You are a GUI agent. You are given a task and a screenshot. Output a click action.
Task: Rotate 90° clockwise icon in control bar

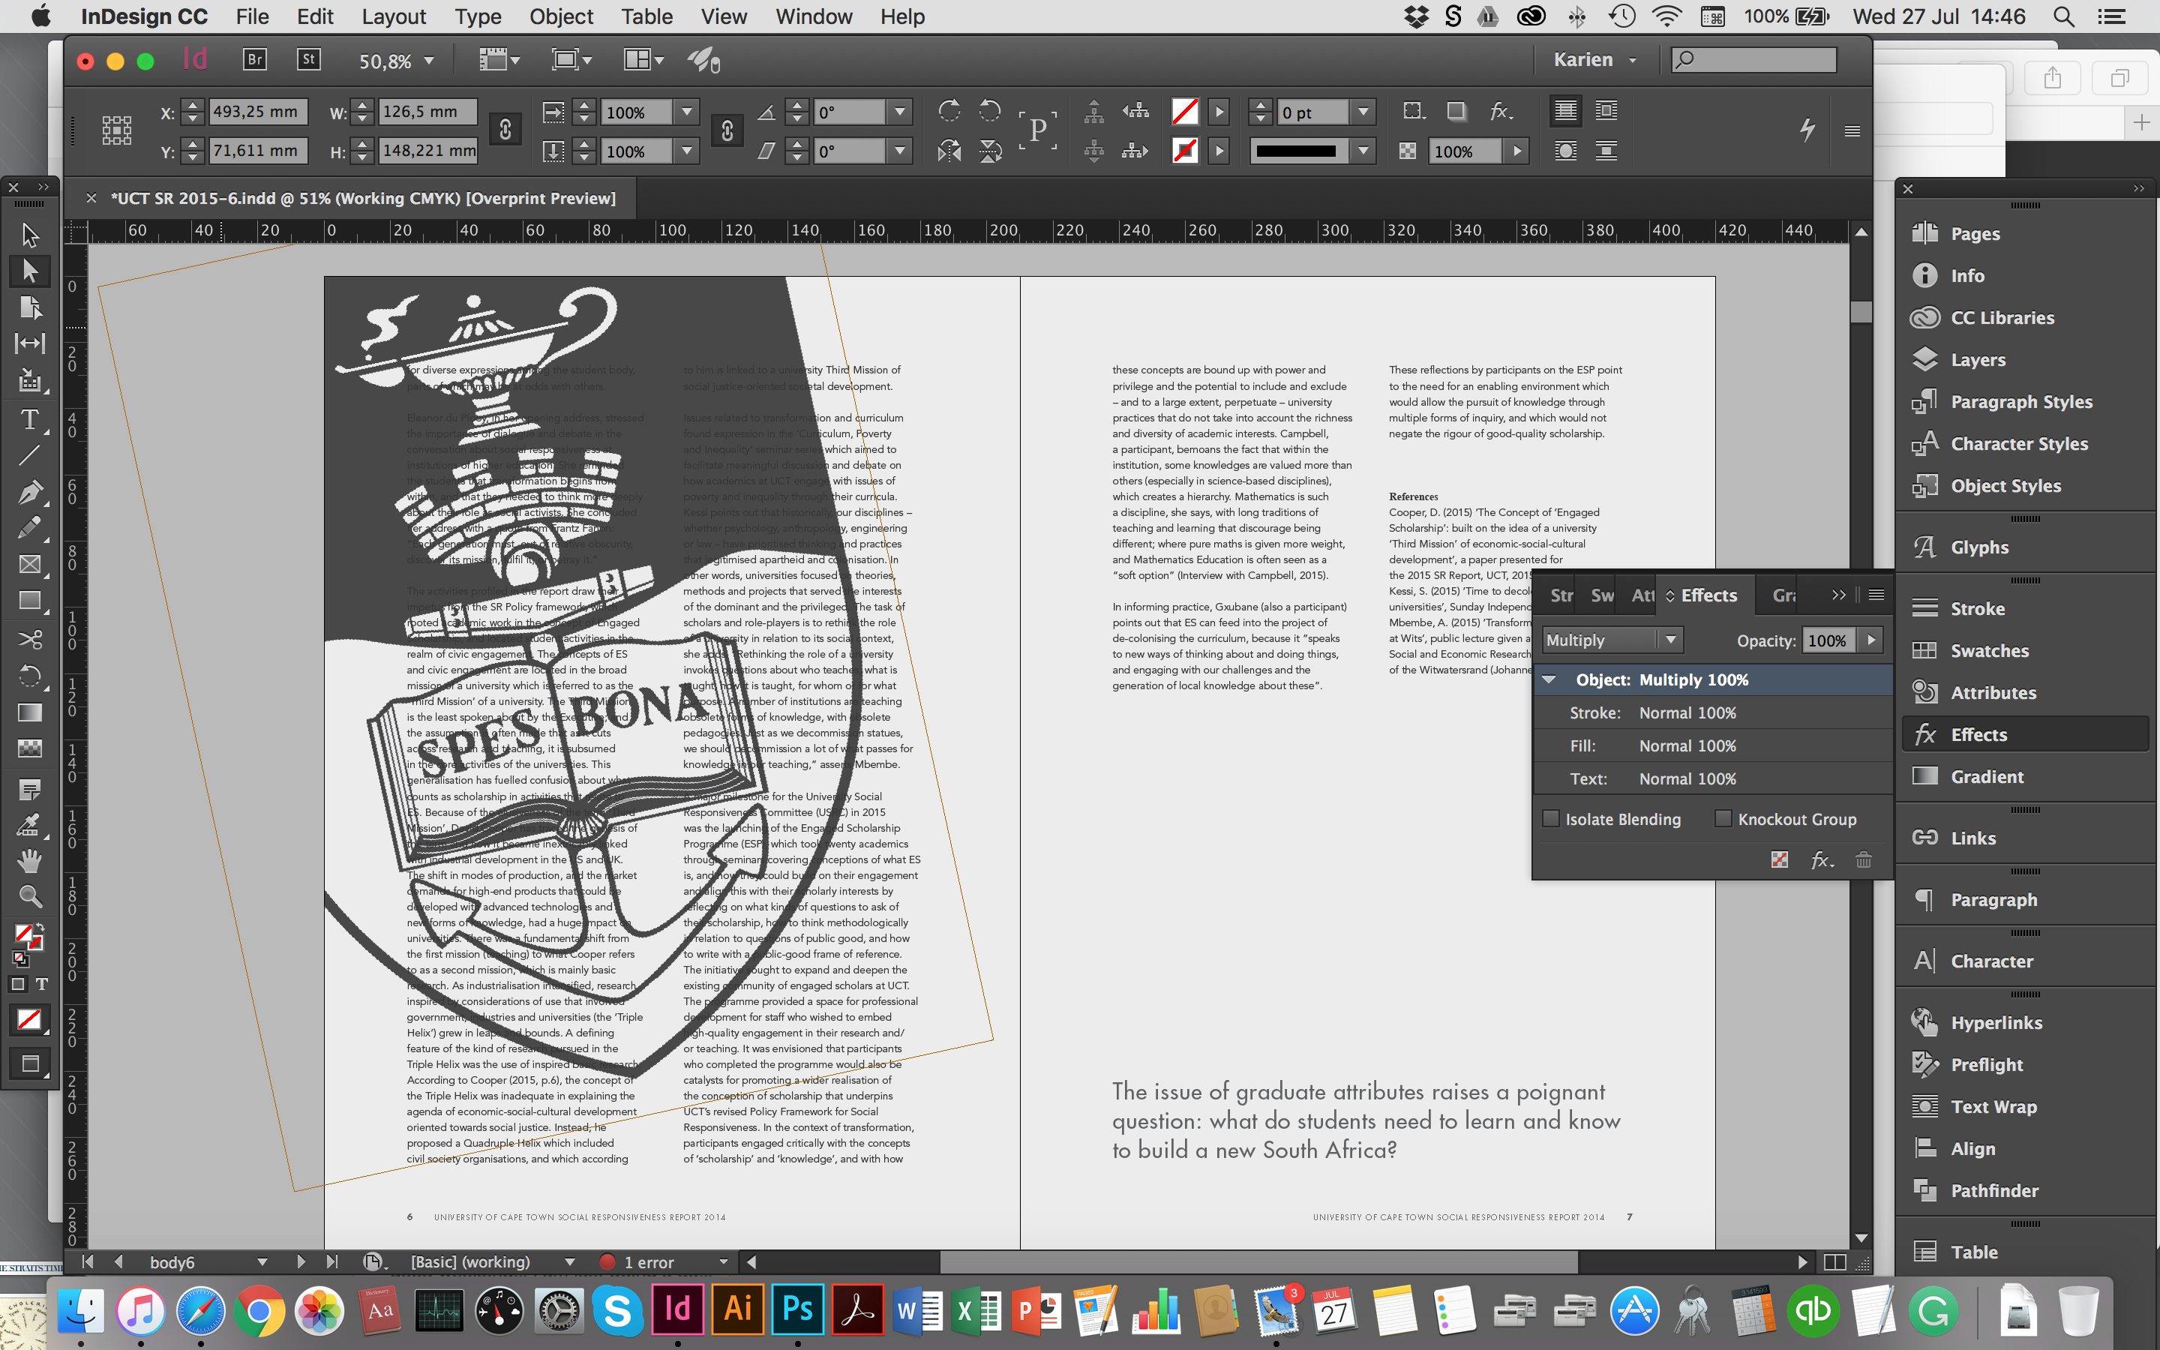[x=949, y=112]
